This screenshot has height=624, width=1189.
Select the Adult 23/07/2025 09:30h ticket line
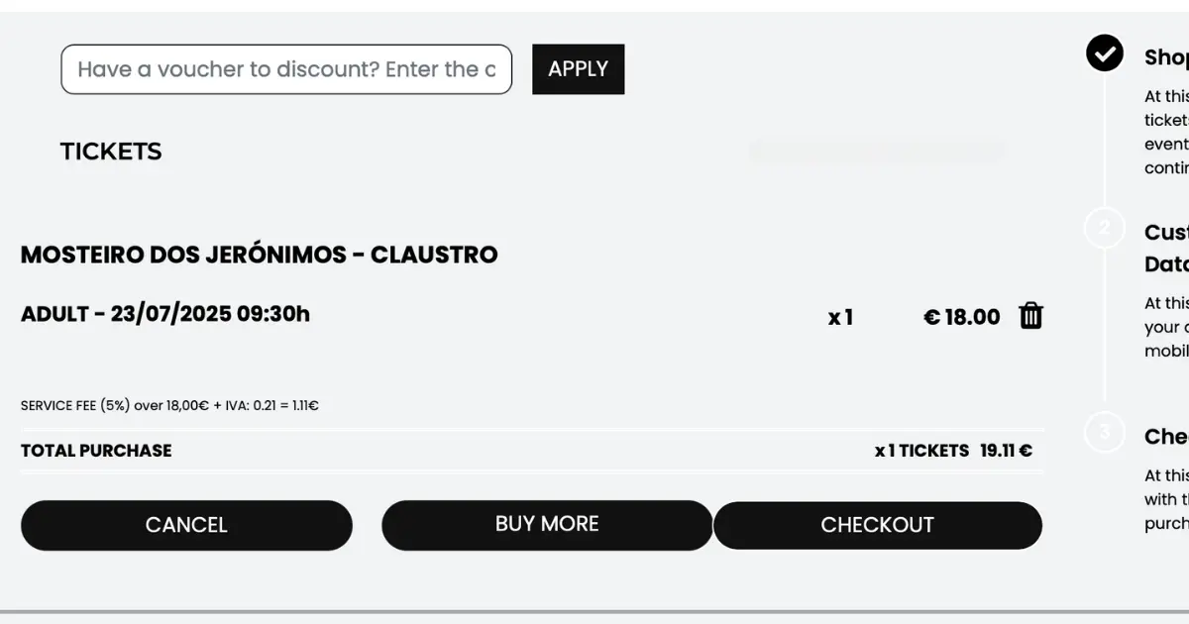point(165,314)
